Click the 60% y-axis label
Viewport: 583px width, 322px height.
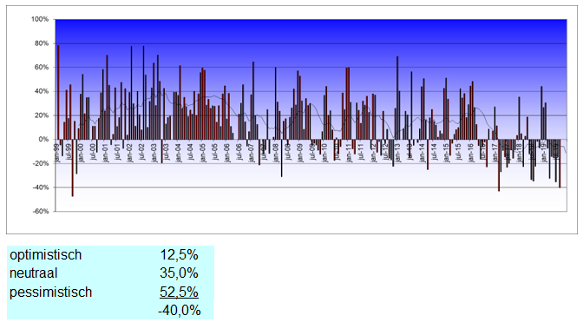point(41,68)
